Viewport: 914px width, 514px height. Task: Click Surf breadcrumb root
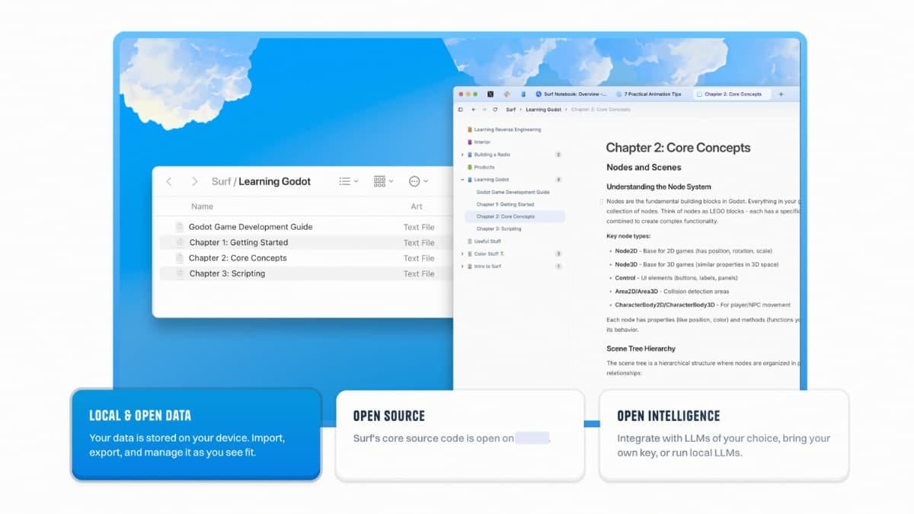coord(511,110)
